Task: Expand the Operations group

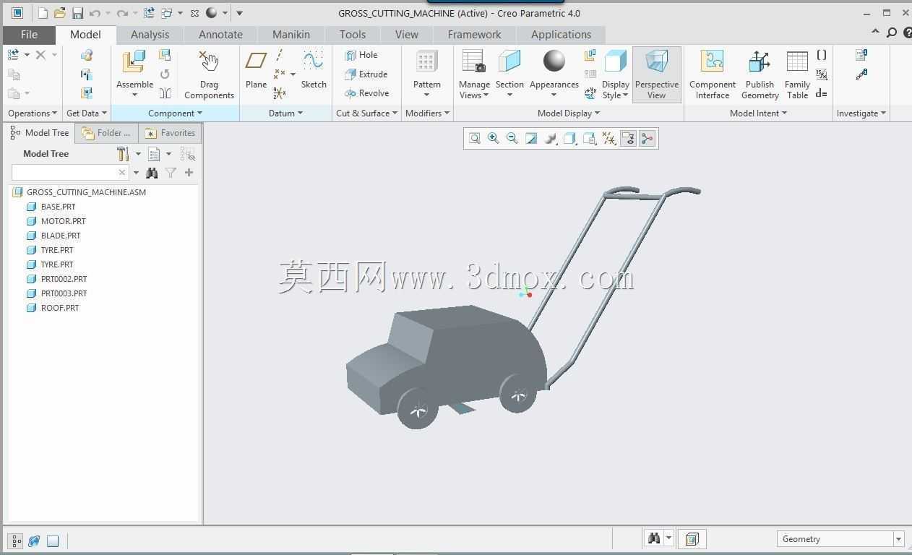Action: (32, 113)
